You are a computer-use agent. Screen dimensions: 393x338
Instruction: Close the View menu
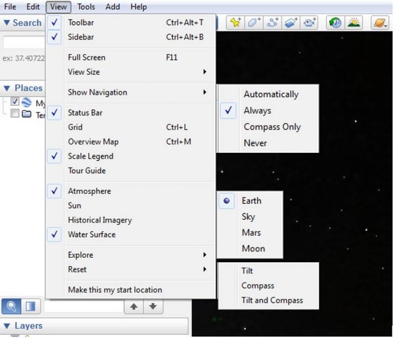point(58,7)
